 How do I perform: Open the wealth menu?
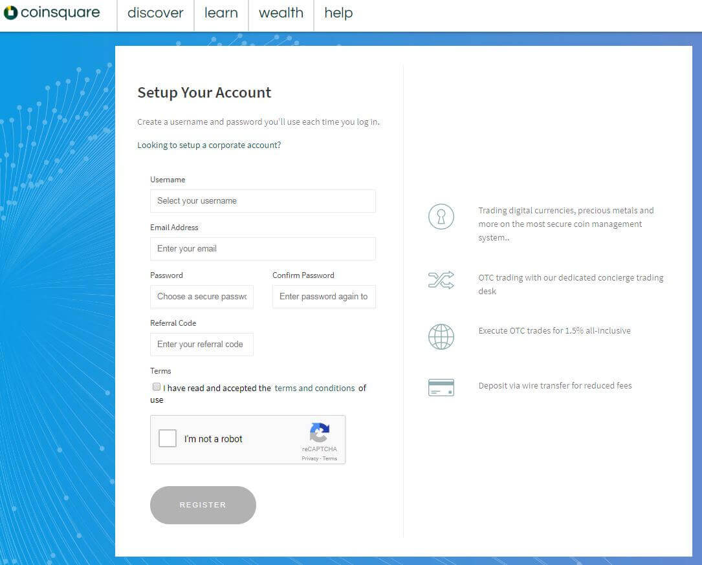[x=281, y=13]
